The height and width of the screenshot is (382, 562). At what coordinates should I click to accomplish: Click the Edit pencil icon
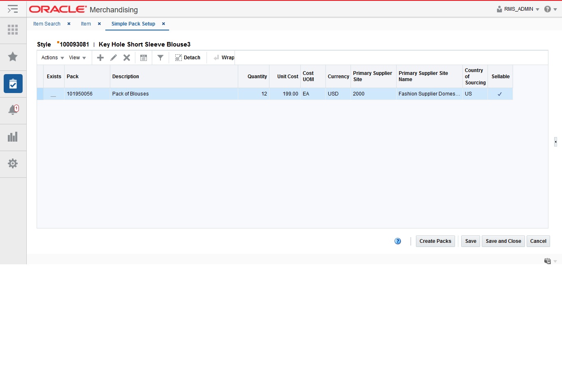(114, 58)
